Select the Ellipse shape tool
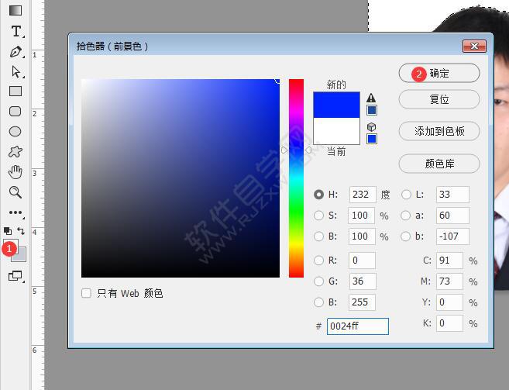509x390 pixels. pos(15,132)
